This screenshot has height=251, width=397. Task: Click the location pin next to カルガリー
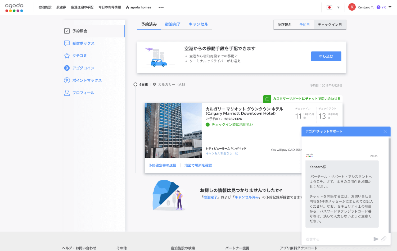154,85
